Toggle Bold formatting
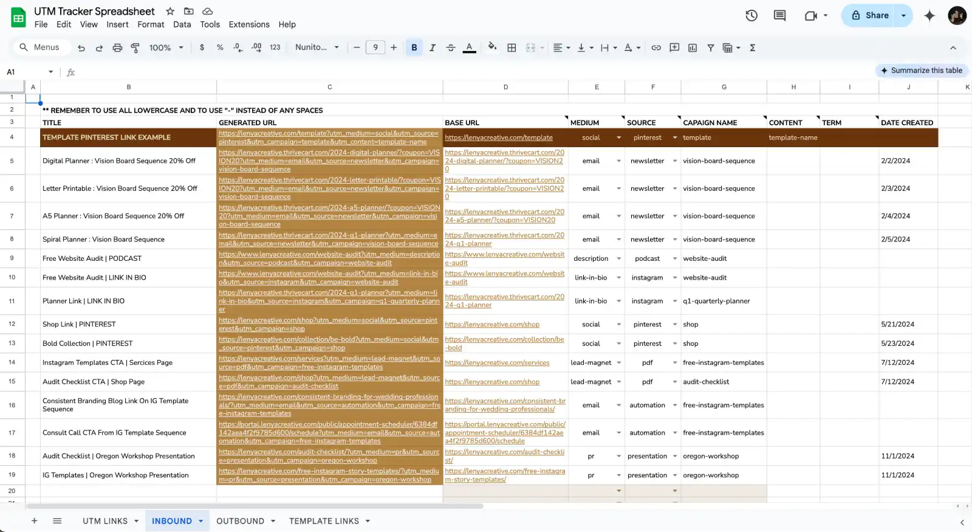Image resolution: width=972 pixels, height=532 pixels. 414,47
